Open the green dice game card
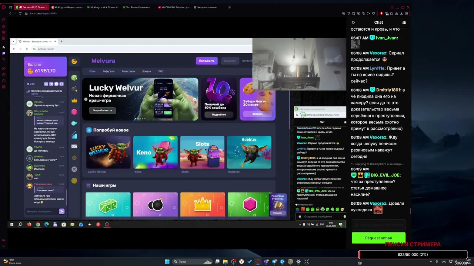474x266 pixels. coord(108,205)
